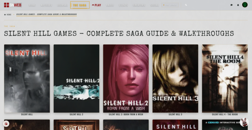Click 'The Saga' label above the heading
Screen dimensions: 252x130
[9, 26]
